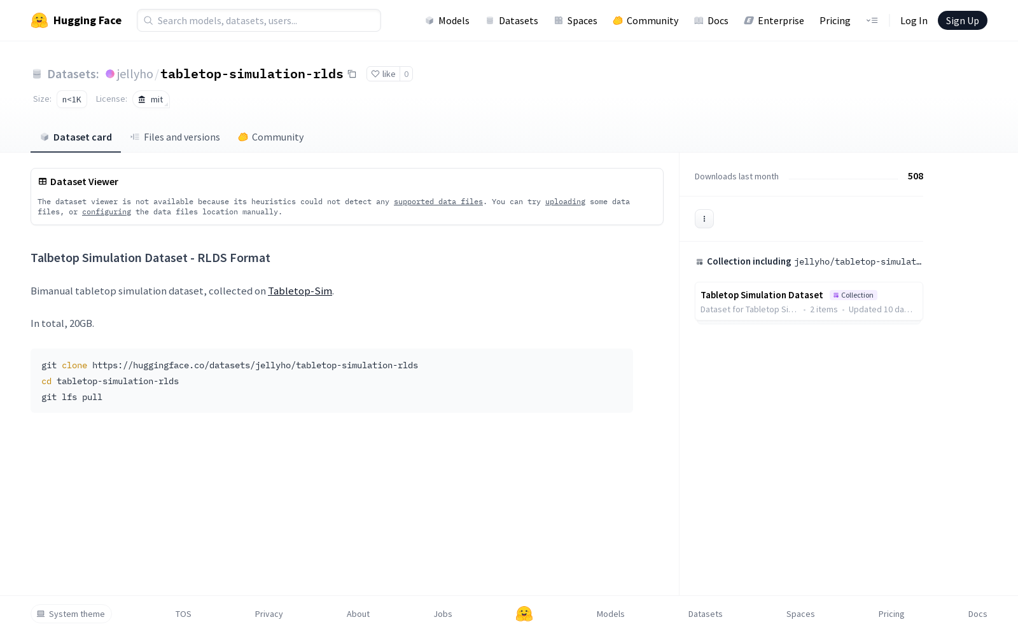The width and height of the screenshot is (1018, 636).
Task: Click the Dataset Viewer table icon
Action: click(43, 181)
